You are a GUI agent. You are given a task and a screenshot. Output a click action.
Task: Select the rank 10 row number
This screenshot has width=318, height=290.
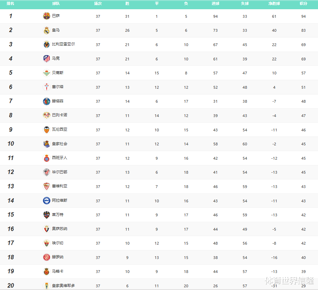point(11,144)
